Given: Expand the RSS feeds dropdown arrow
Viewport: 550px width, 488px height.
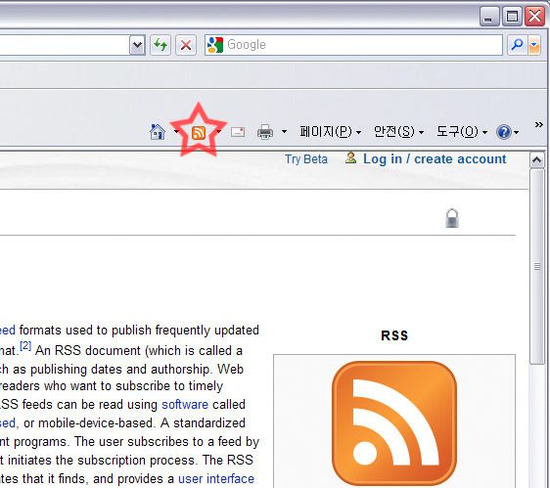Looking at the screenshot, I should 219,132.
